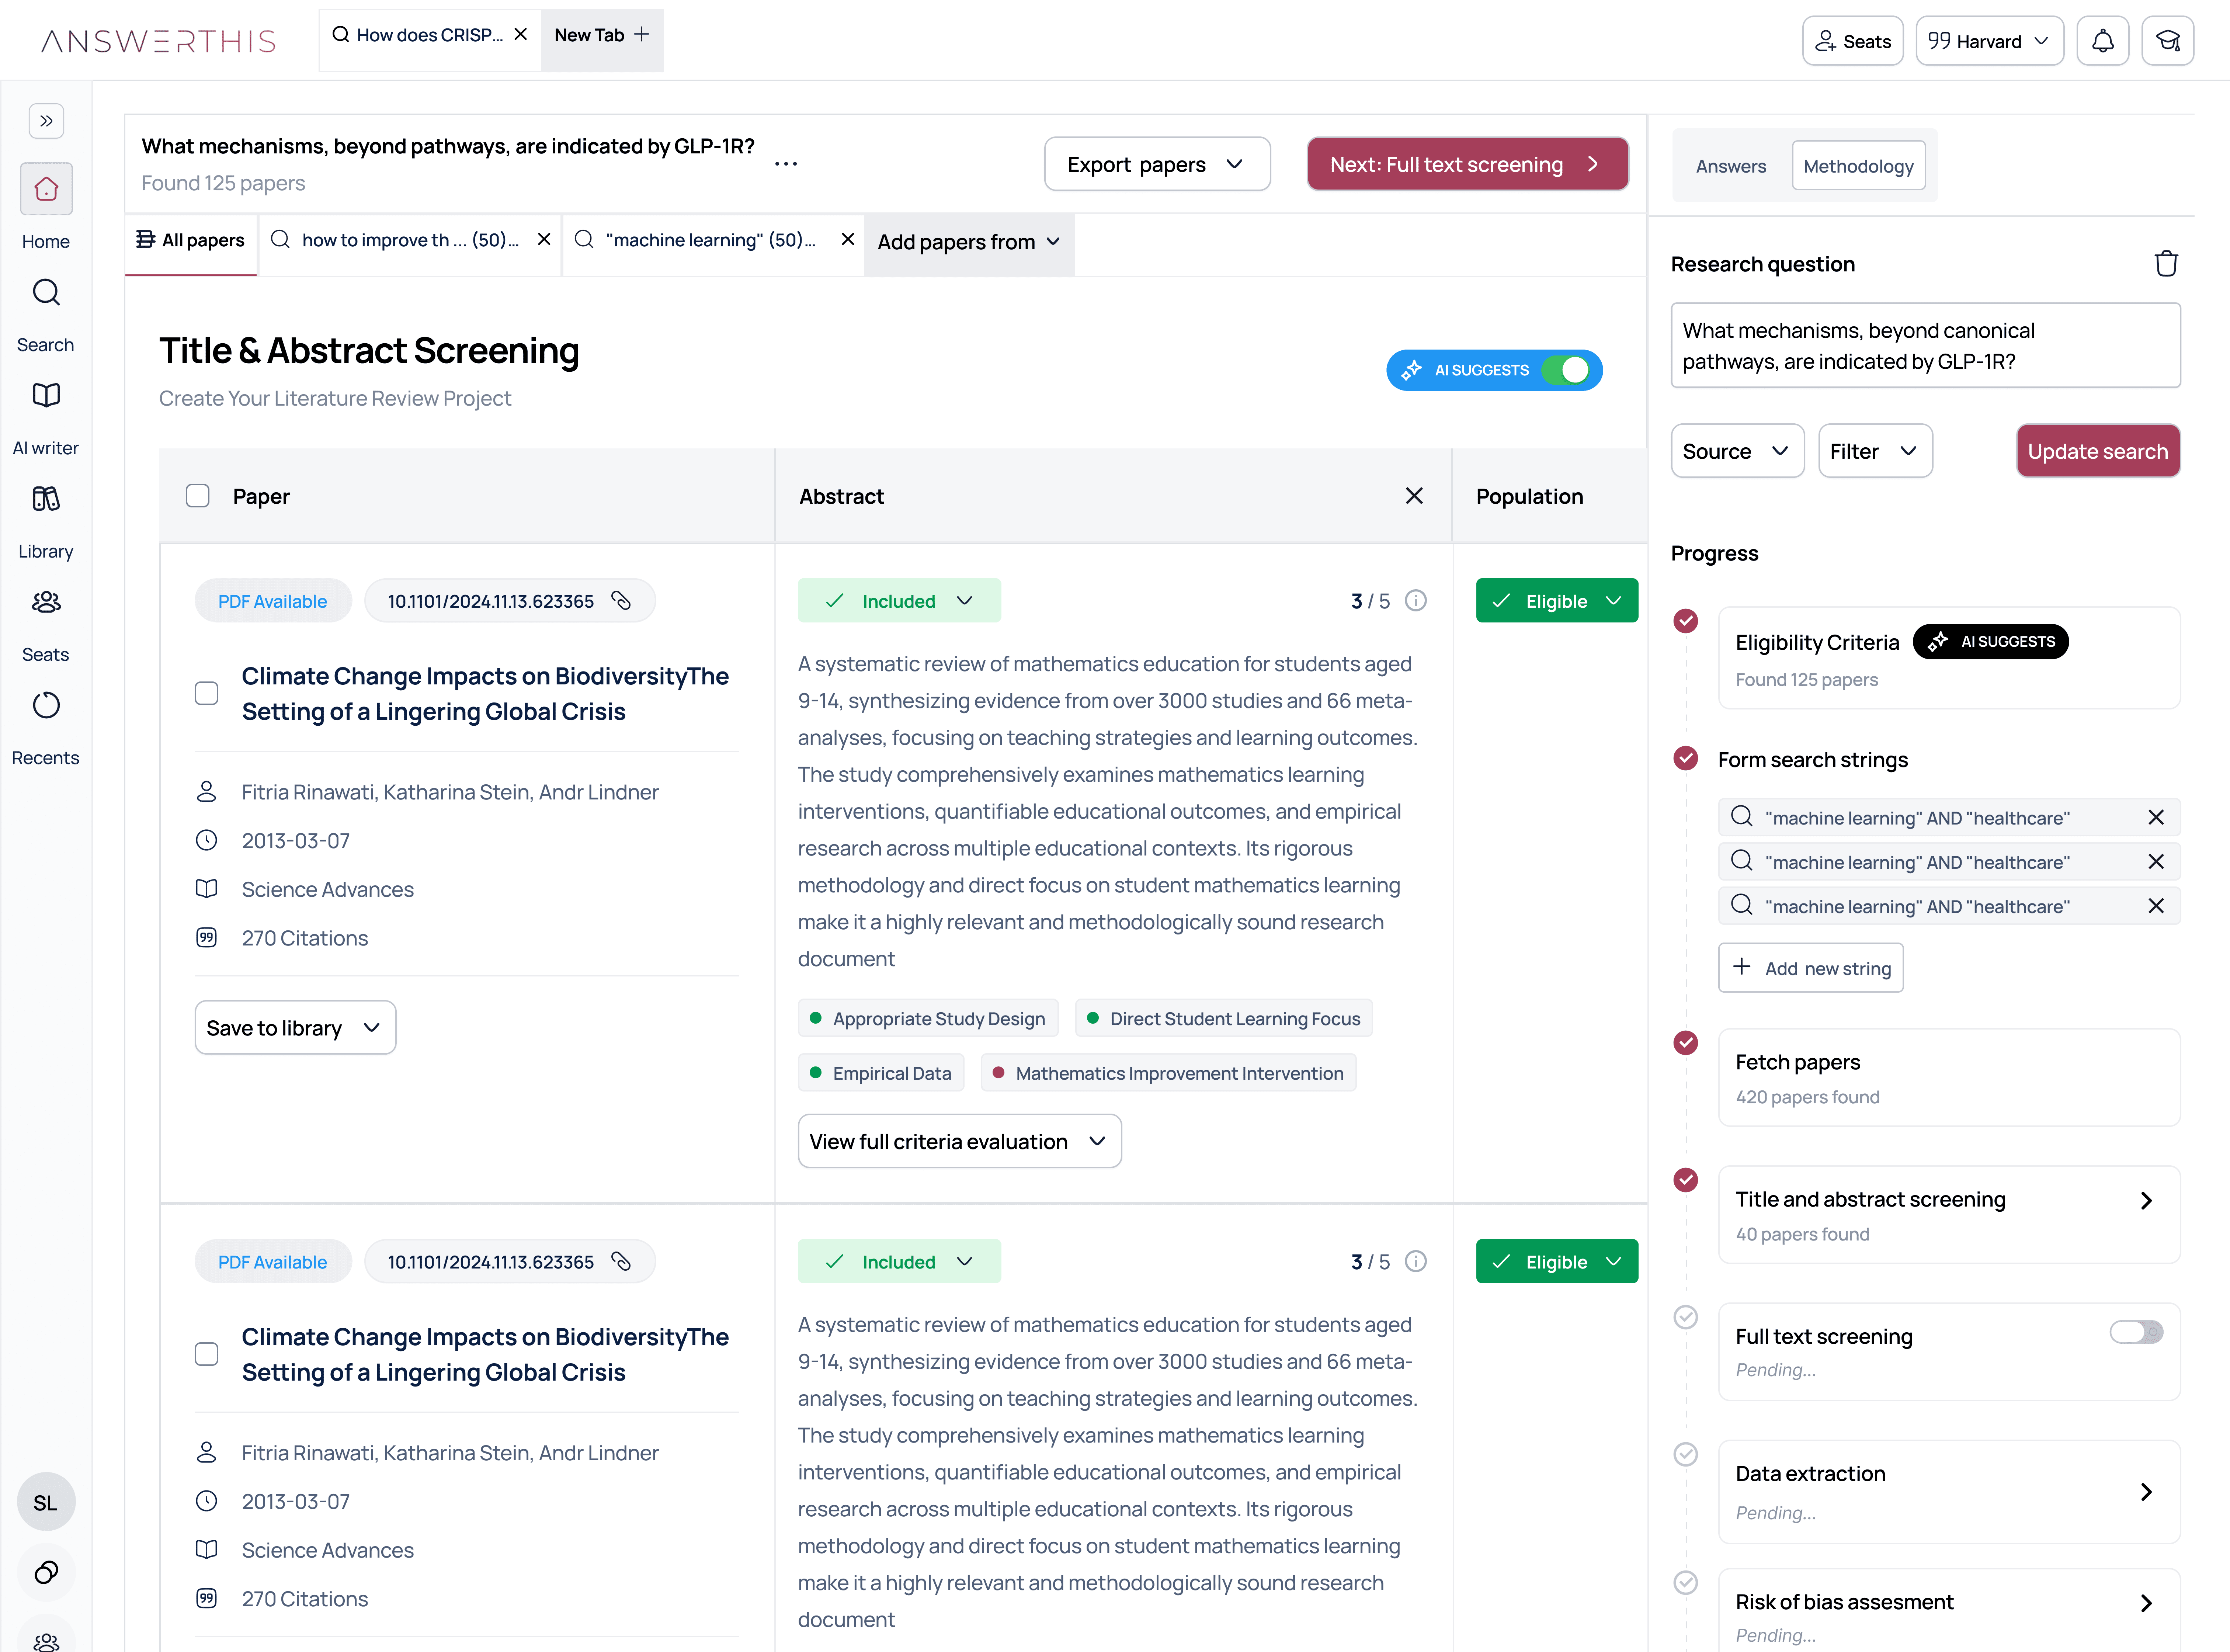The width and height of the screenshot is (2230, 1652).
Task: Click the info icon beside 3/5 score
Action: (x=1415, y=601)
